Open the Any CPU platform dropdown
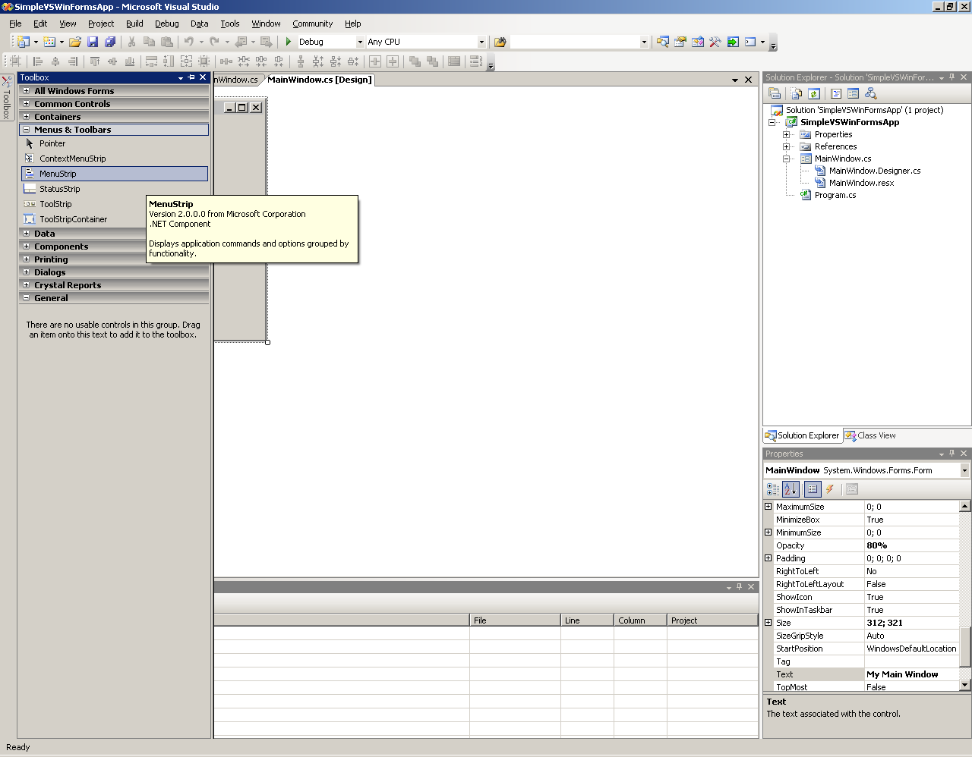Image resolution: width=972 pixels, height=757 pixels. (481, 42)
